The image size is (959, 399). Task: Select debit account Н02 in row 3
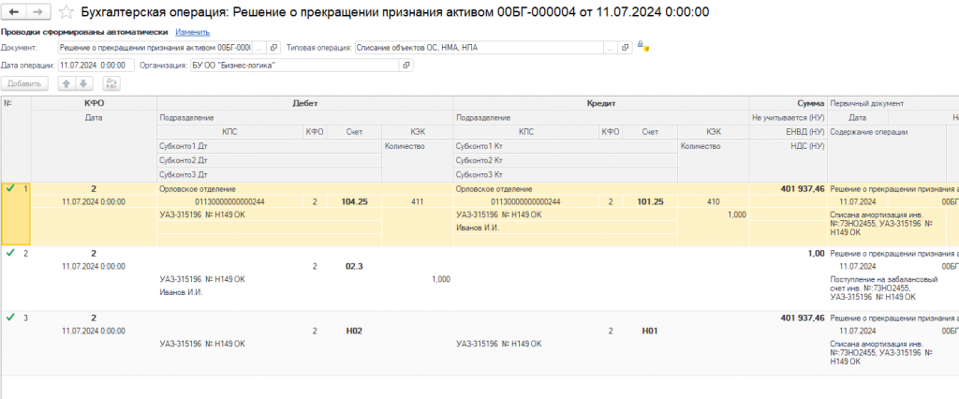(354, 331)
